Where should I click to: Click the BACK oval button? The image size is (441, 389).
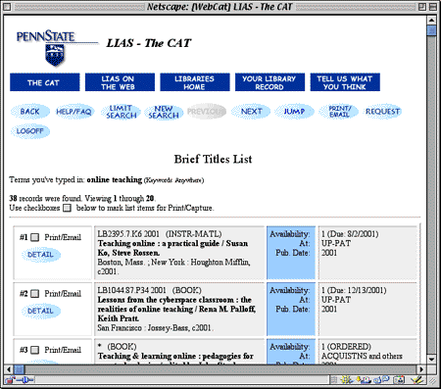[x=30, y=112]
